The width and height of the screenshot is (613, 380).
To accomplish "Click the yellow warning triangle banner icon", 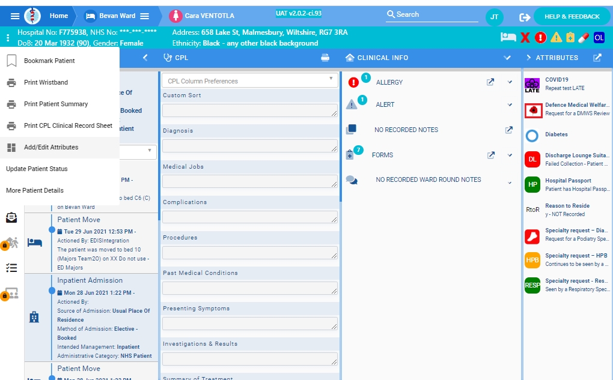I will 556,37.
